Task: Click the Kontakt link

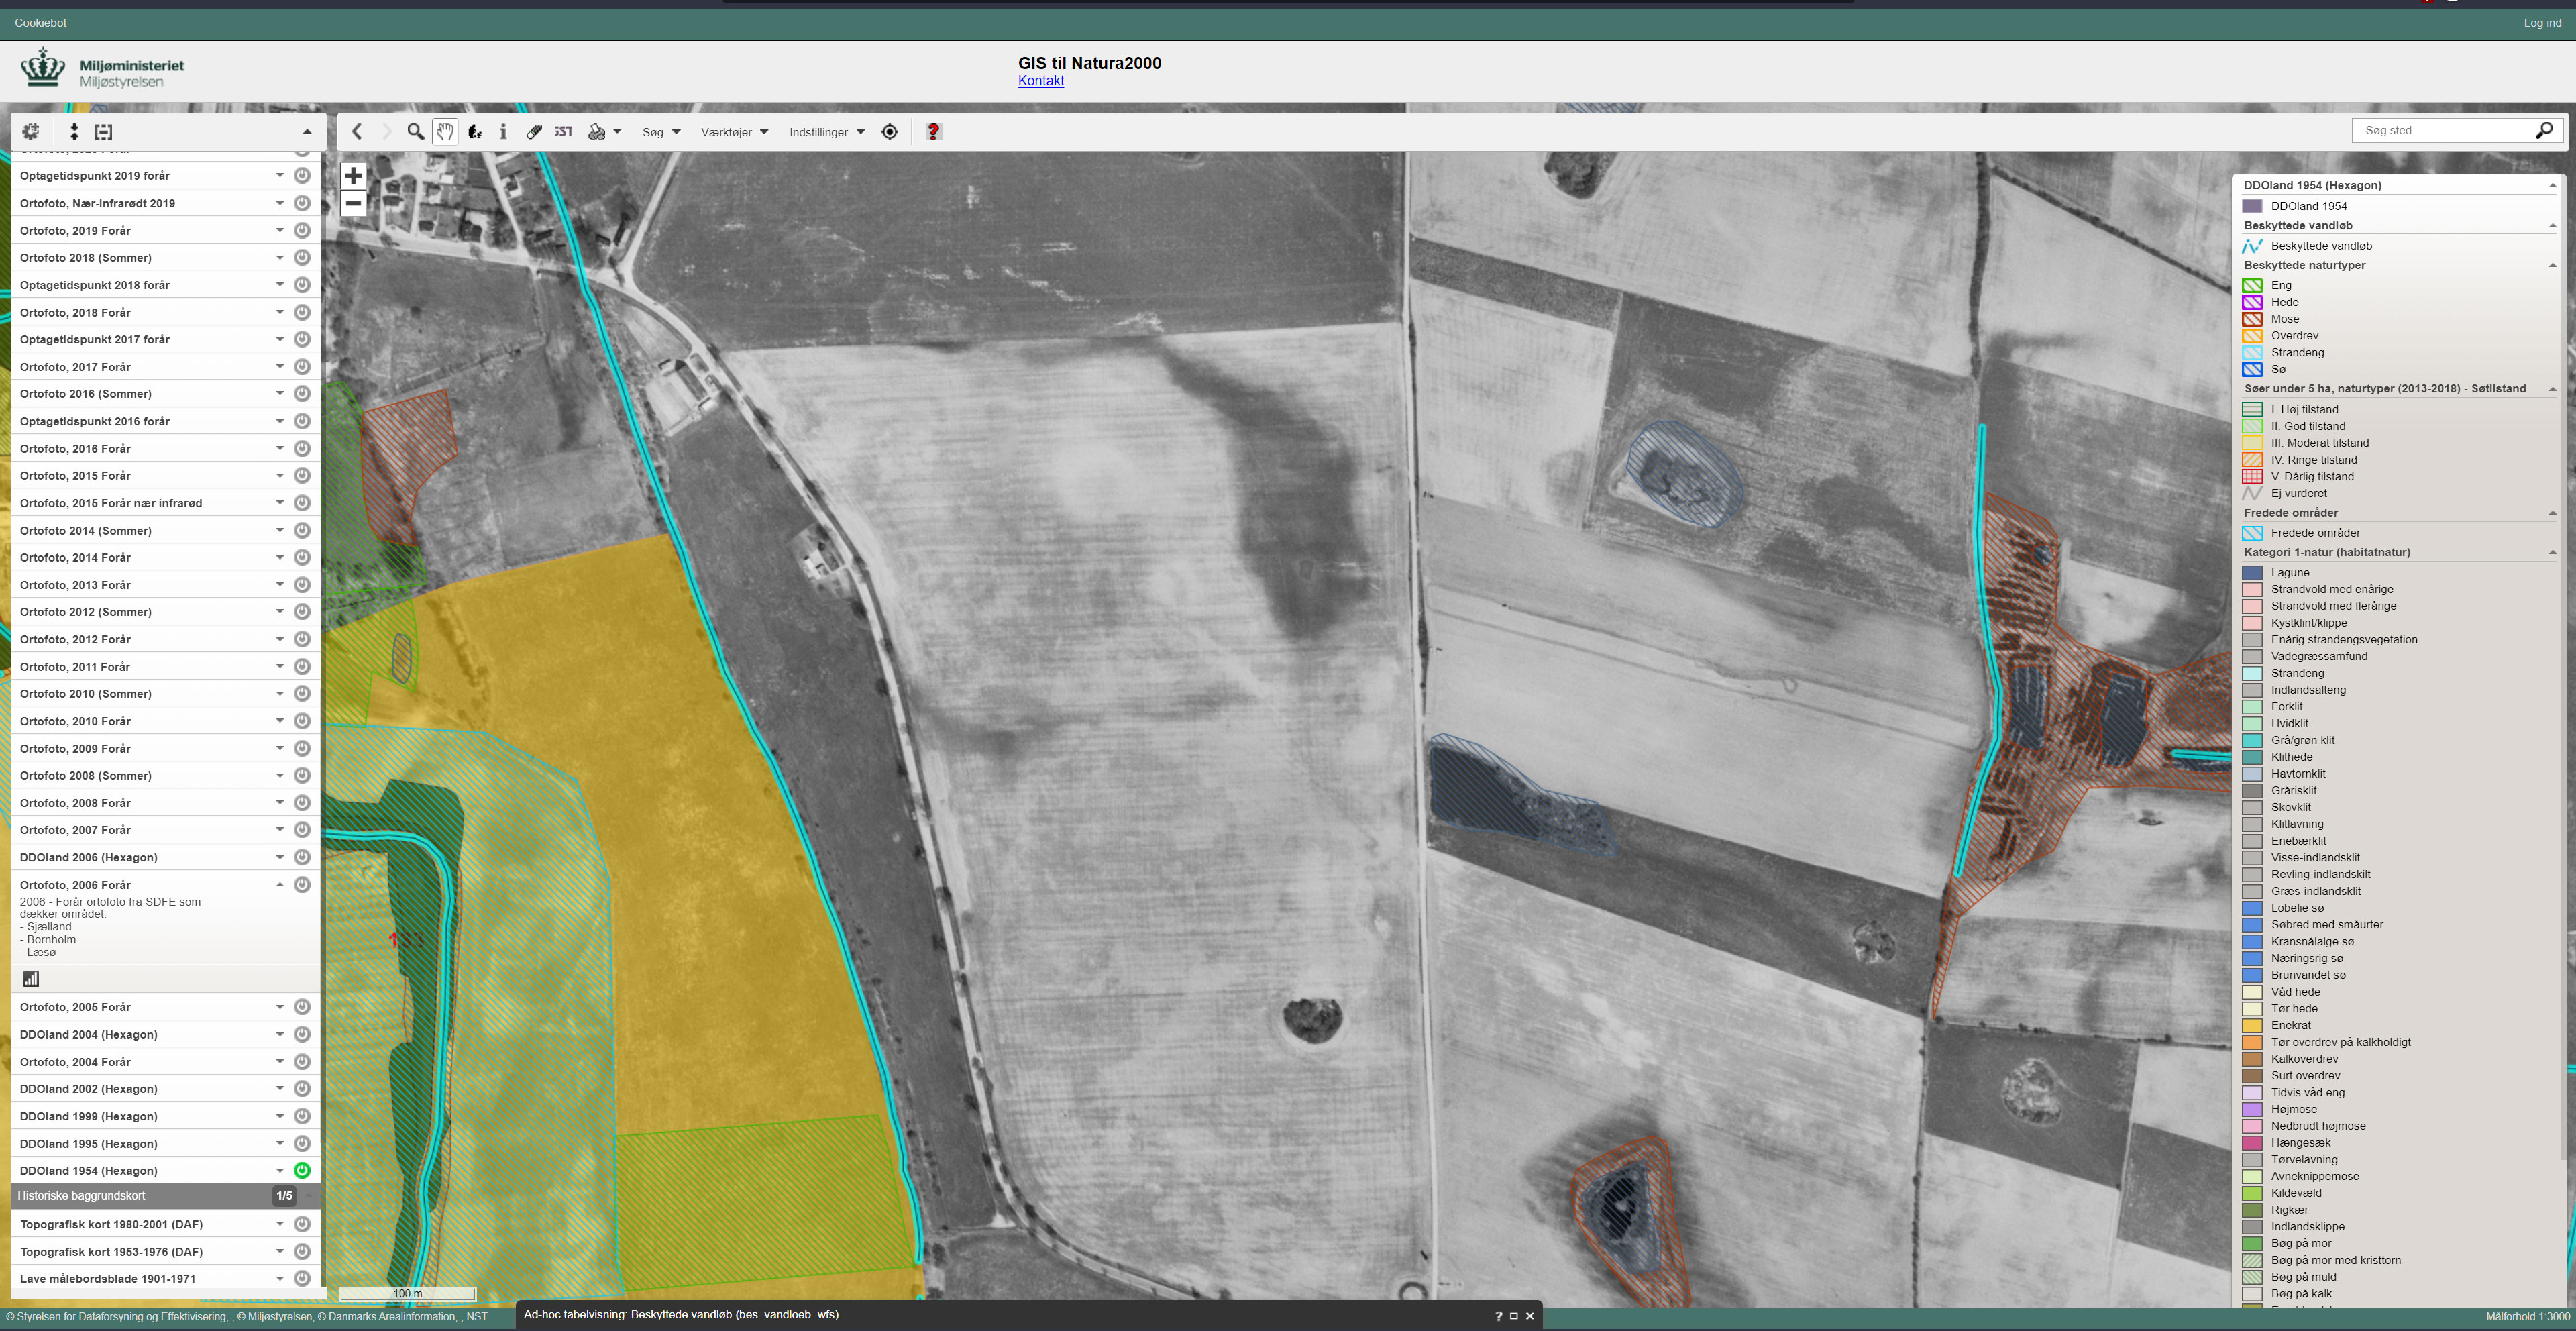Action: pos(1040,81)
